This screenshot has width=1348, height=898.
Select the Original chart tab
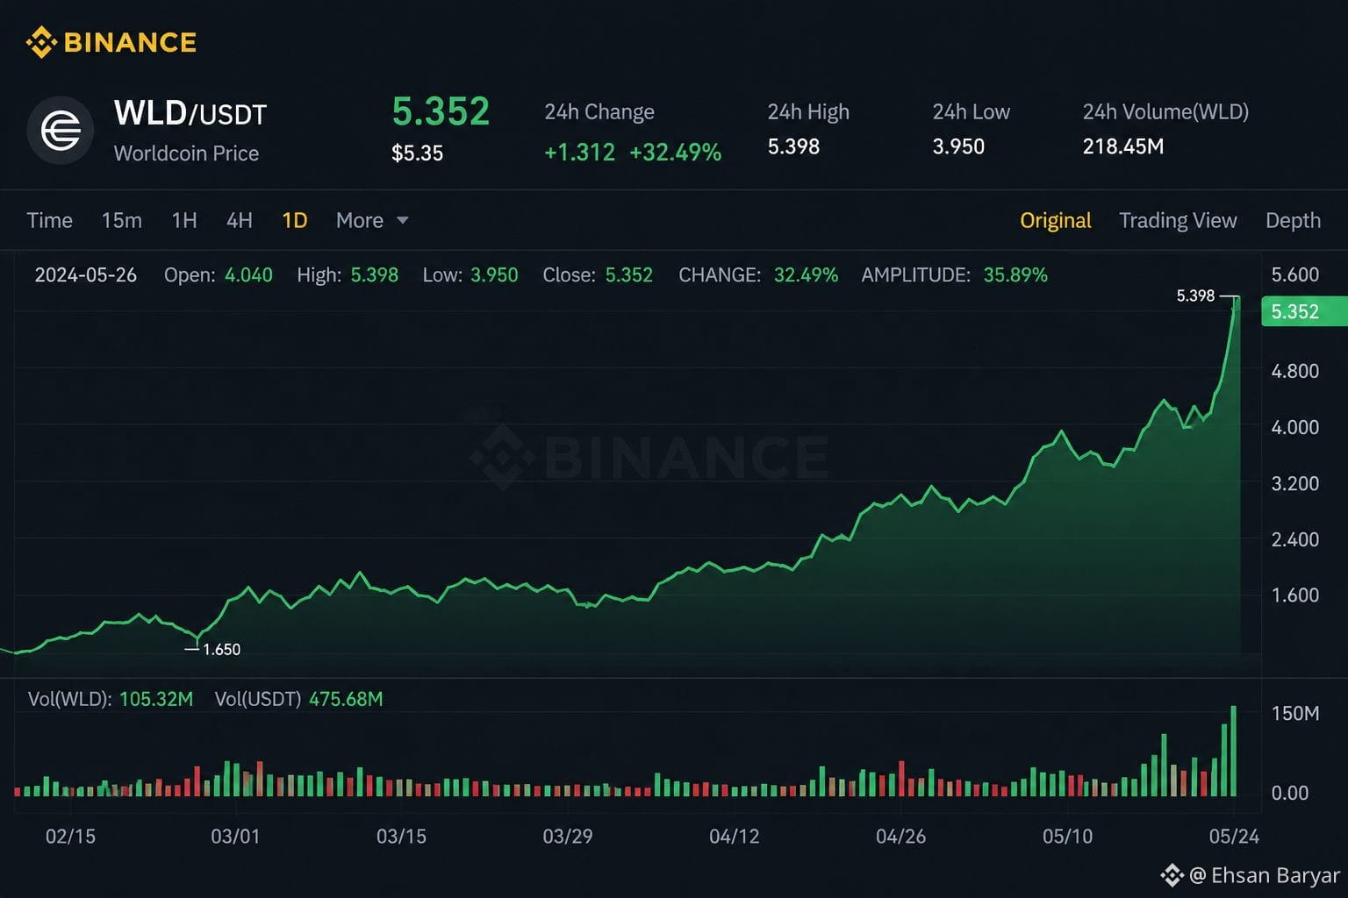point(1056,220)
